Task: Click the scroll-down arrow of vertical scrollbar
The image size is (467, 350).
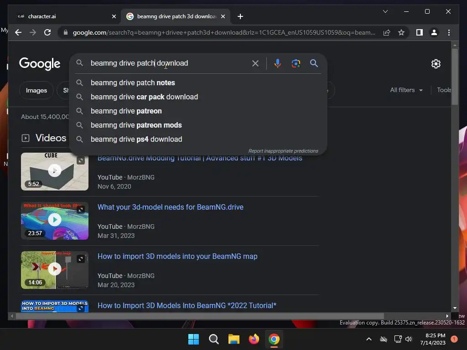Action: pyautogui.click(x=455, y=308)
